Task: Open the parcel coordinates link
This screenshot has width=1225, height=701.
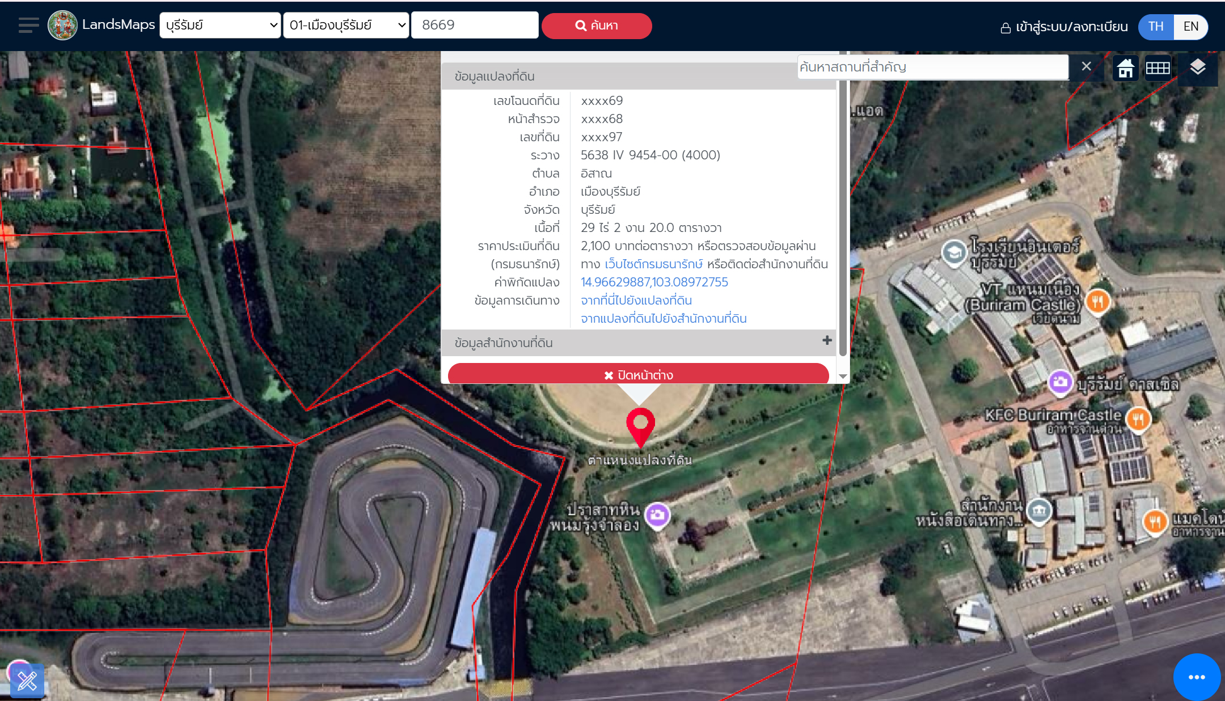Action: (654, 282)
